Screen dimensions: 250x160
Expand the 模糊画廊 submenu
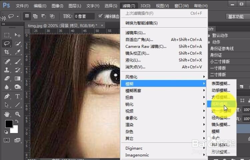(x=164, y=91)
